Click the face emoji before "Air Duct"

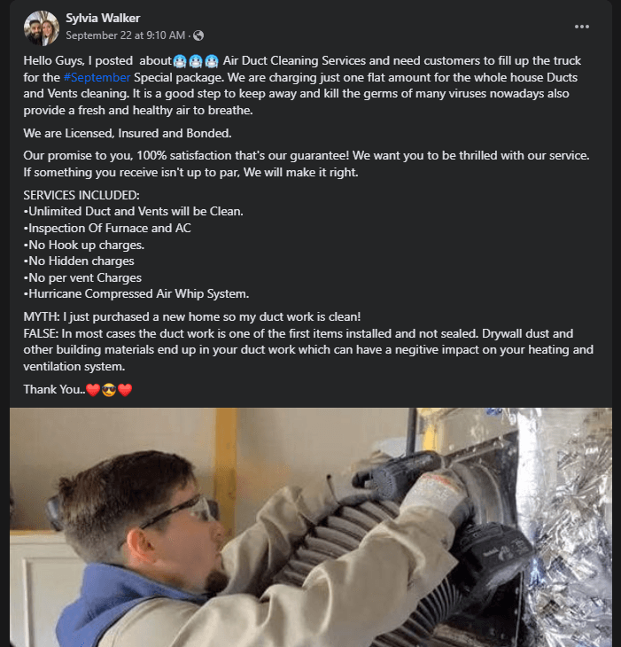click(x=212, y=61)
